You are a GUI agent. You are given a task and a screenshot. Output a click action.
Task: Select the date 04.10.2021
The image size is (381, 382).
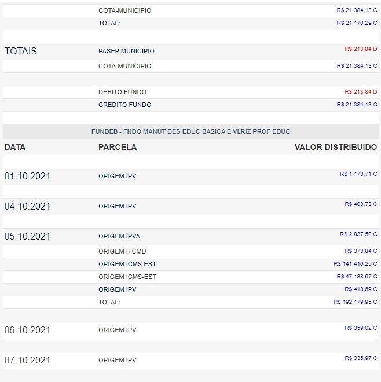(27, 206)
